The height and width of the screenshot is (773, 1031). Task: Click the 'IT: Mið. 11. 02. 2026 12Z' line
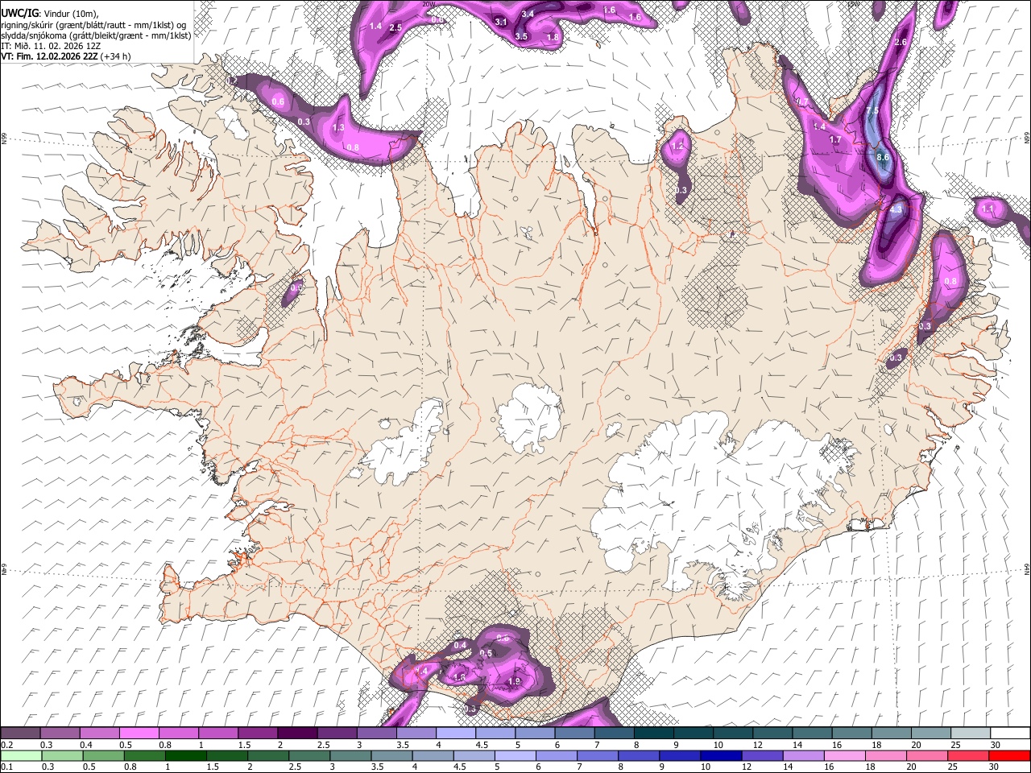51,47
